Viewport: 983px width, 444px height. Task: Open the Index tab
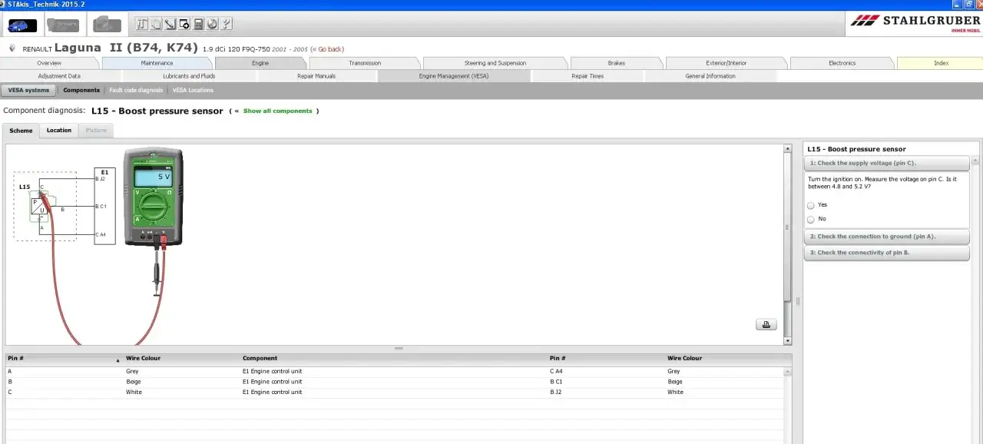941,63
